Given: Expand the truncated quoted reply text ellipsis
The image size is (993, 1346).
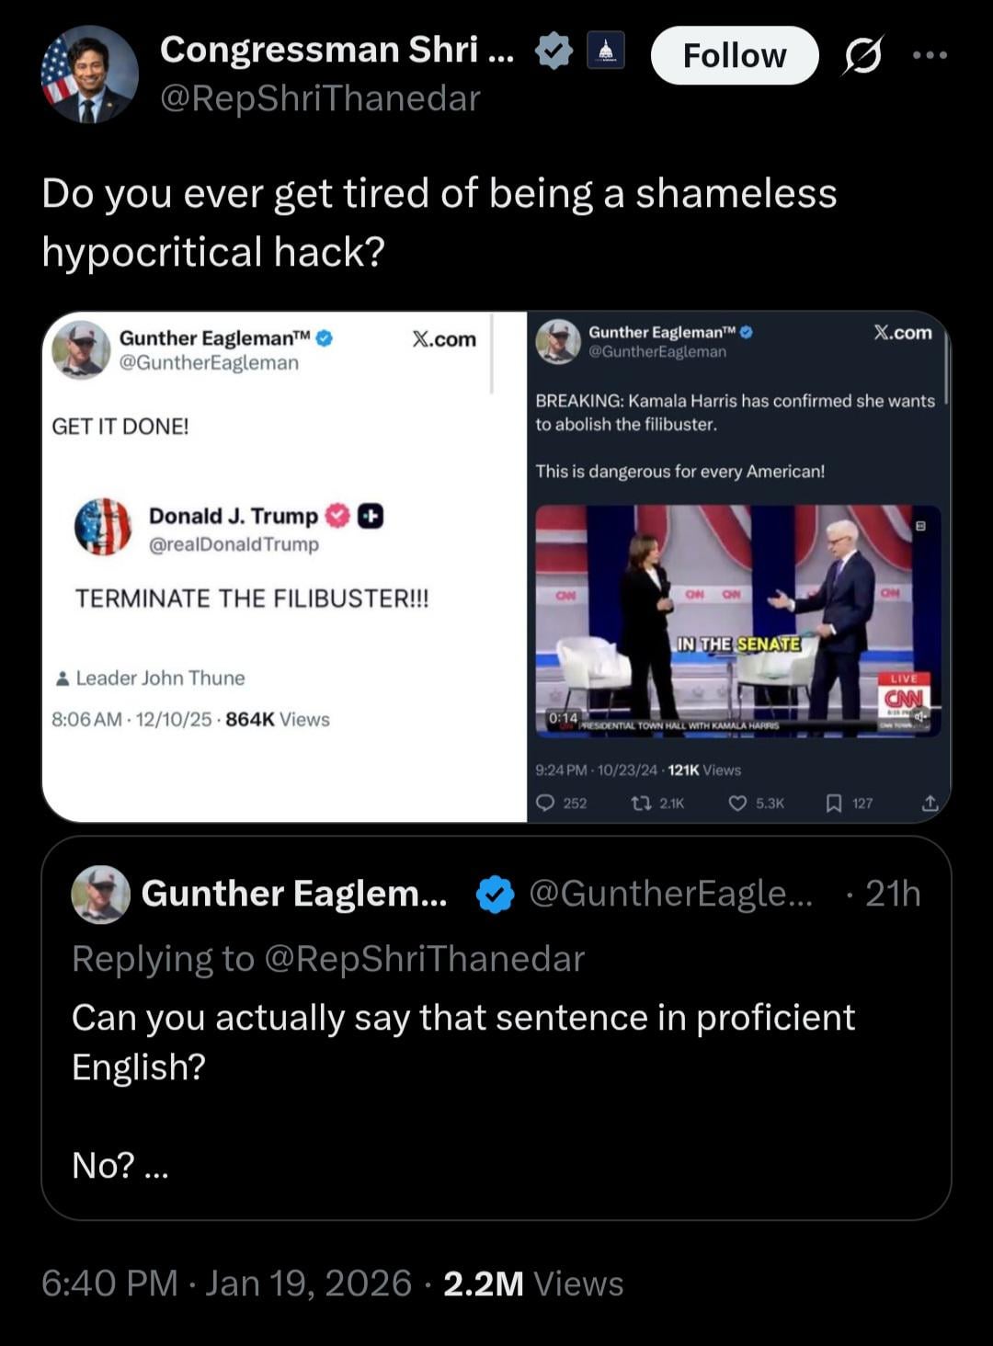Looking at the screenshot, I should coord(156,1166).
